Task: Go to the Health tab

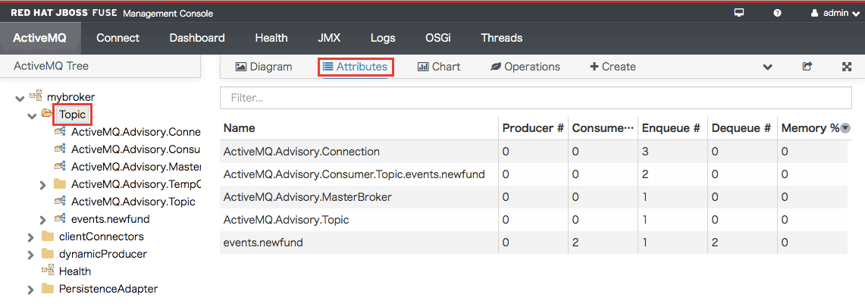Action: (x=271, y=38)
